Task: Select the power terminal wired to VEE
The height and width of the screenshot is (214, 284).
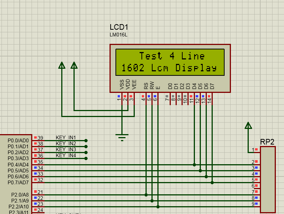Action: (62, 65)
